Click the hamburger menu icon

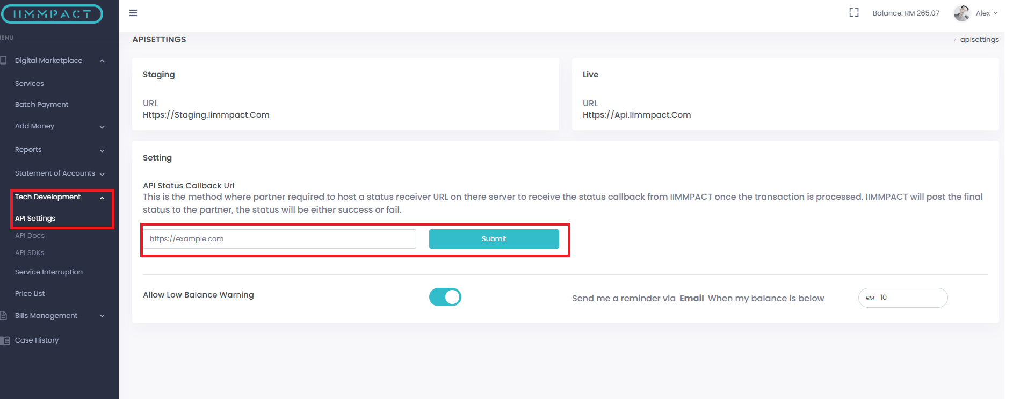(133, 13)
